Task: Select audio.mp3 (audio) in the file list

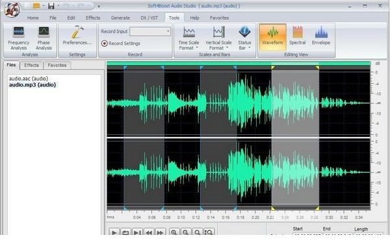Action: pyautogui.click(x=32, y=85)
